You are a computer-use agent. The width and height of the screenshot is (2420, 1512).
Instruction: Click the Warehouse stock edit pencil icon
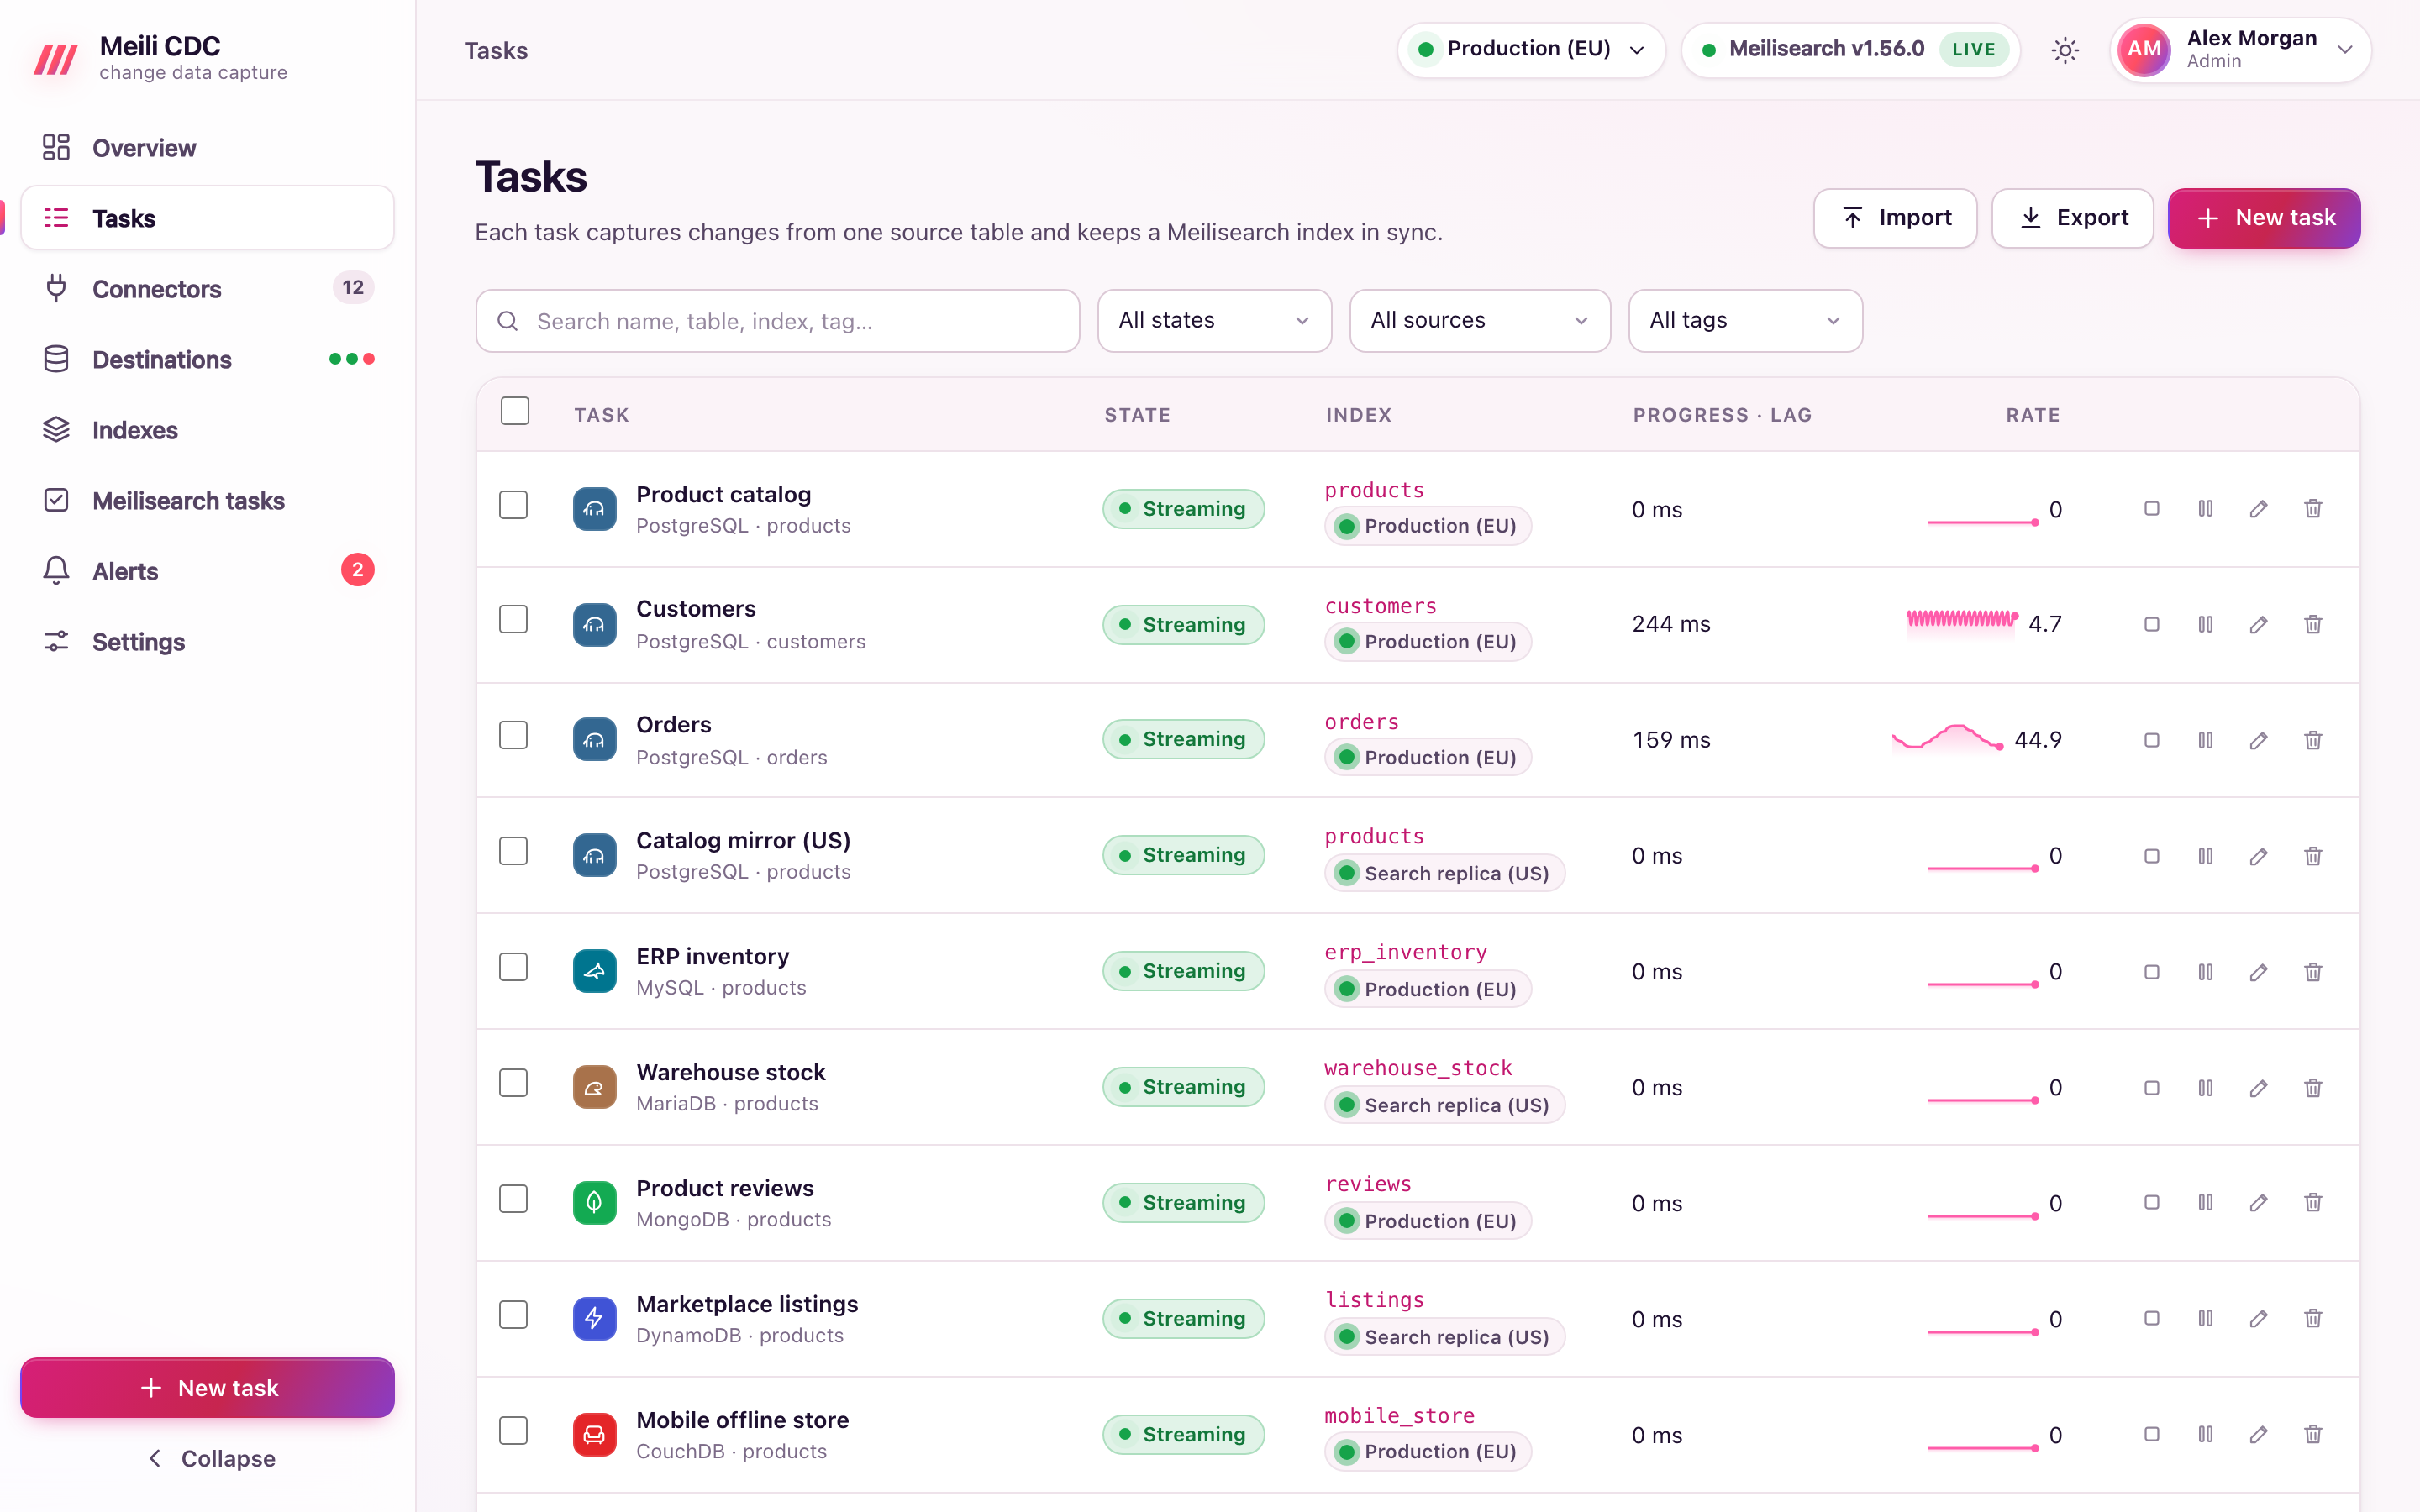2258,1088
